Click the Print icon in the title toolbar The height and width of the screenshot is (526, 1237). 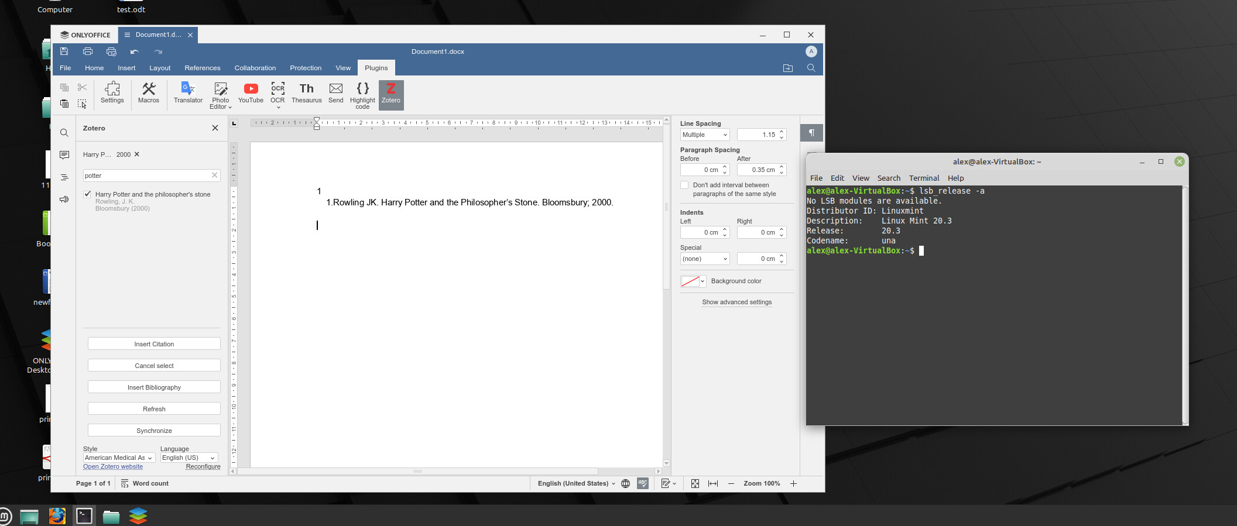(88, 51)
